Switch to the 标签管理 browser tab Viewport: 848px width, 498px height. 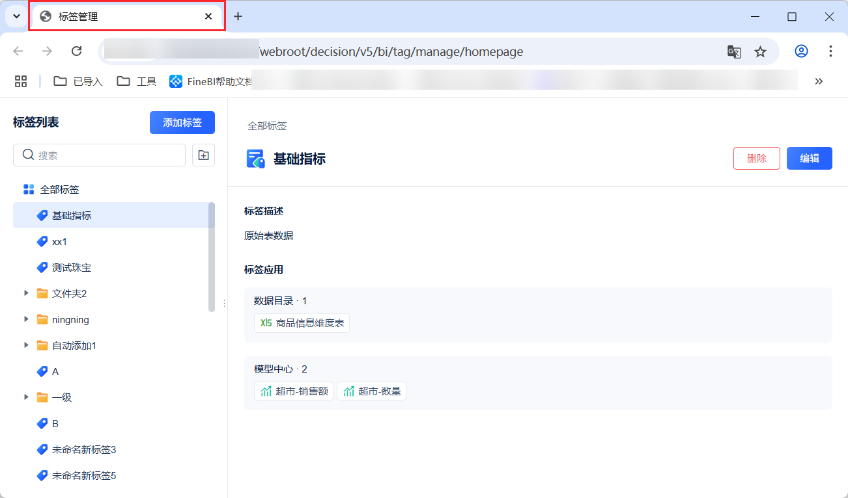pos(127,16)
